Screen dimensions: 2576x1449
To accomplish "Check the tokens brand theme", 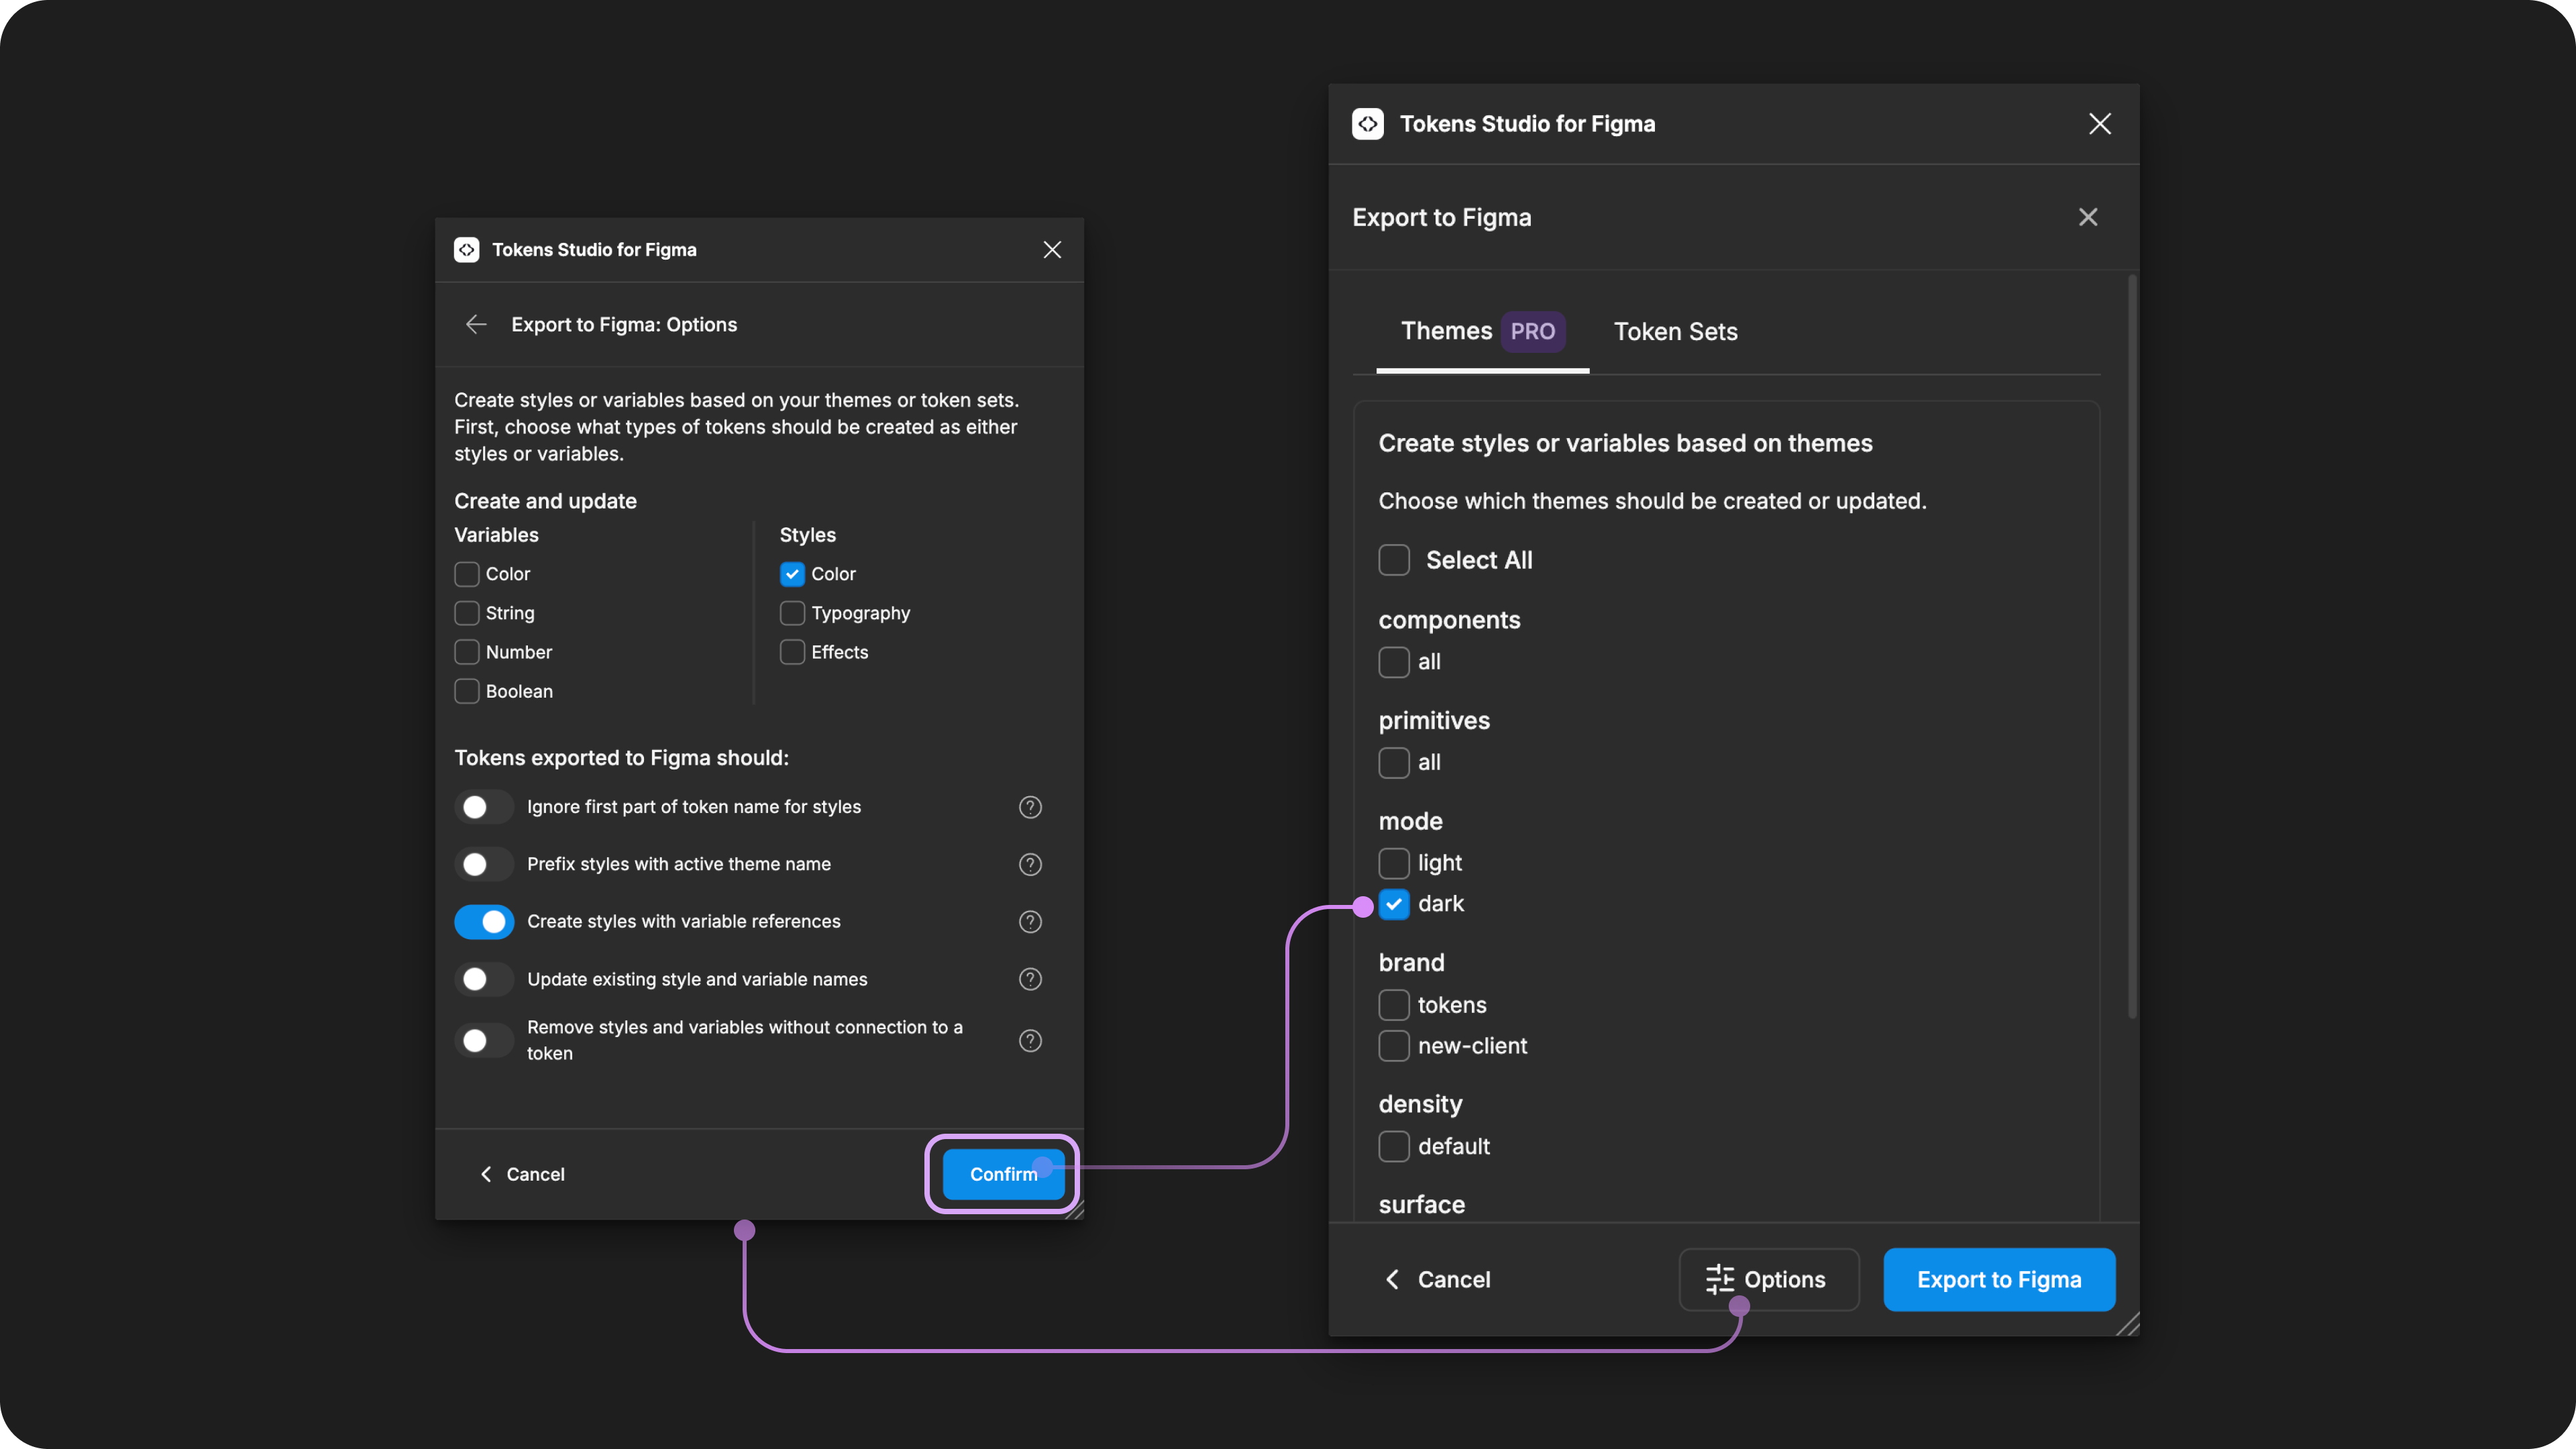I will pyautogui.click(x=1394, y=1005).
